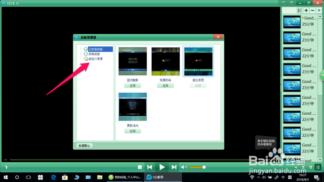The image size is (324, 182).
Task: Close the 皮肤管理器 dialog
Action: 218,37
